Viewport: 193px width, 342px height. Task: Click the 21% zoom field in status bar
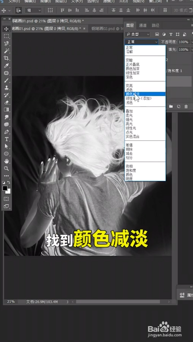pos(11,302)
